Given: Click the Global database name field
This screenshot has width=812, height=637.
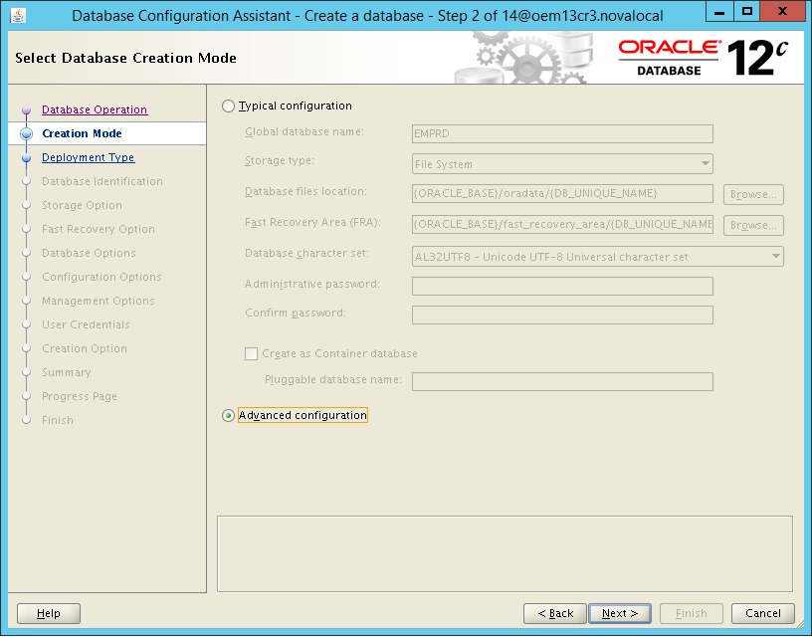Looking at the screenshot, I should pyautogui.click(x=562, y=133).
